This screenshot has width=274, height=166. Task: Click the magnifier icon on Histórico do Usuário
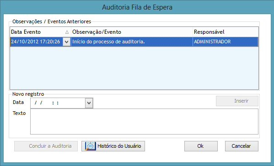click(x=91, y=146)
